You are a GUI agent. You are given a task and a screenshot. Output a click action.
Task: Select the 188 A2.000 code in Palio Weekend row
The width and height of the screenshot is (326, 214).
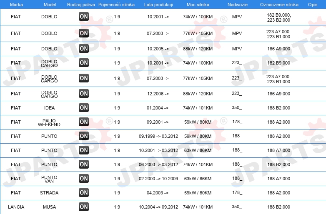click(x=278, y=122)
